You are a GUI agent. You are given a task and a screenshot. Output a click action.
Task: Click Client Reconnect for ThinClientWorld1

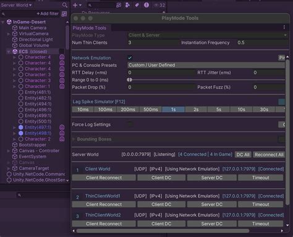click(x=104, y=204)
